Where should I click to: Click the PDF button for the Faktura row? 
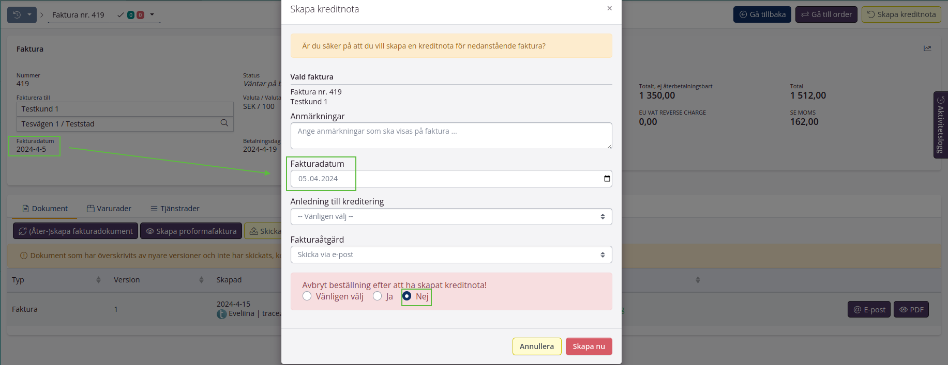911,310
